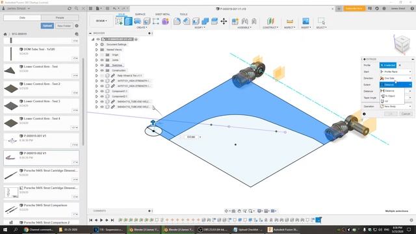Switch to the Surface tab
This screenshot has width=416, height=234.
140,14
